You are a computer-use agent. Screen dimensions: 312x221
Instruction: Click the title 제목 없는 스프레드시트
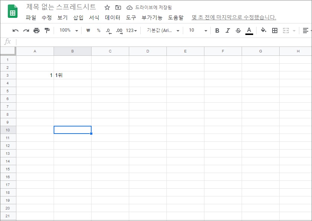[61, 7]
